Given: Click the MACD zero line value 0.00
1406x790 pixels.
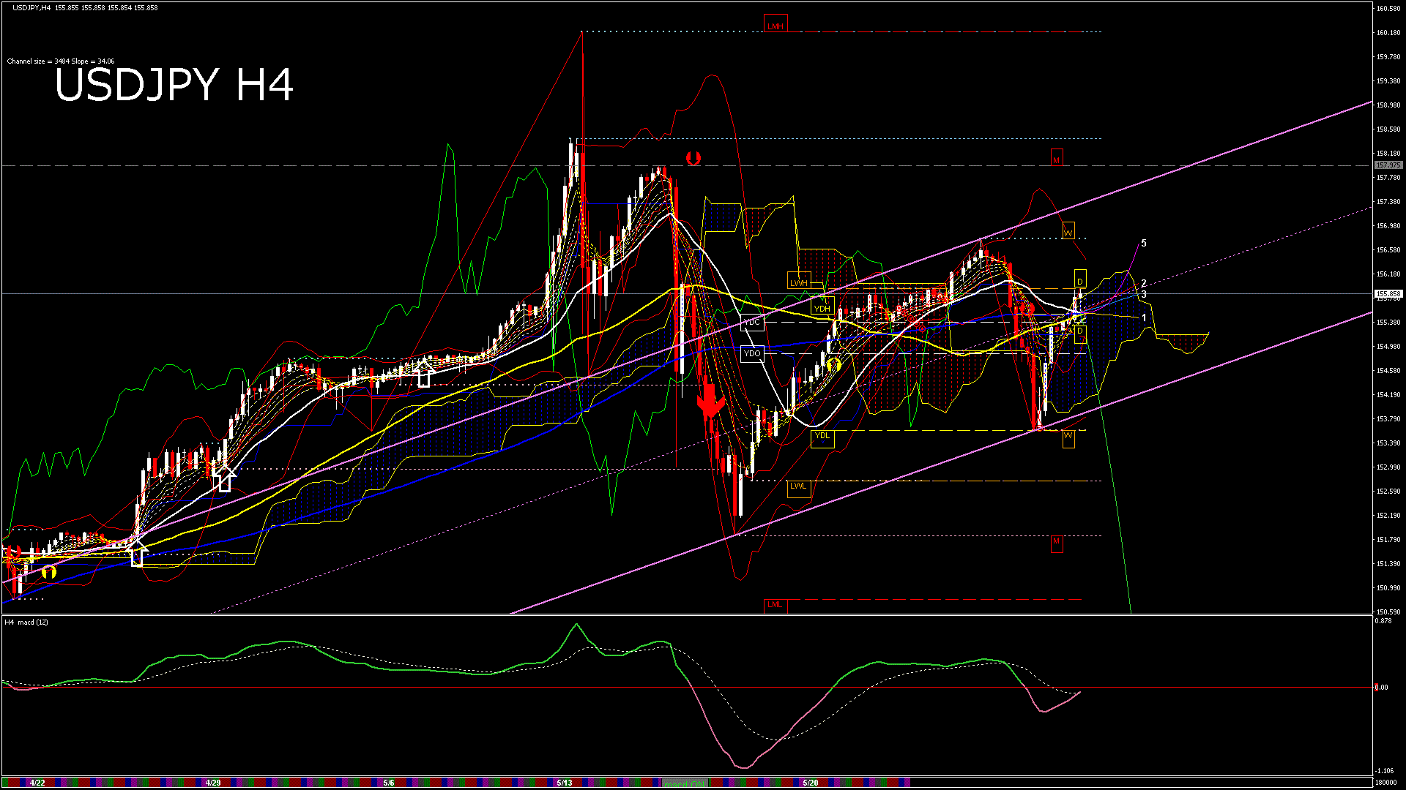Looking at the screenshot, I should pyautogui.click(x=1382, y=688).
